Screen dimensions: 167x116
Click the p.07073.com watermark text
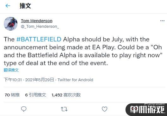tap(154, 104)
